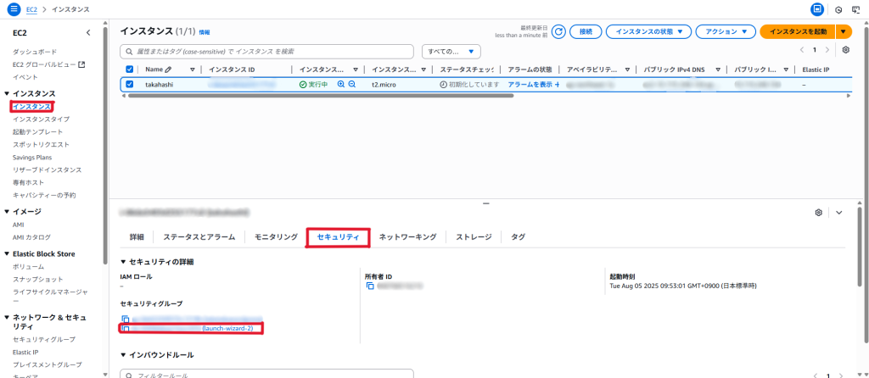Open the detail pane settings gear
This screenshot has height=378, width=869.
coord(818,213)
